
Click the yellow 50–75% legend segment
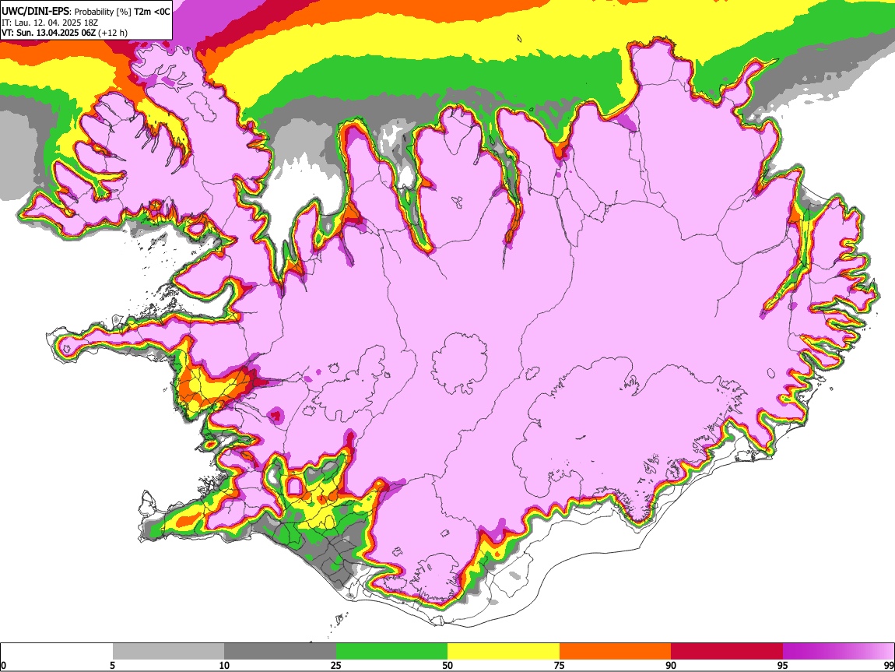click(x=504, y=652)
